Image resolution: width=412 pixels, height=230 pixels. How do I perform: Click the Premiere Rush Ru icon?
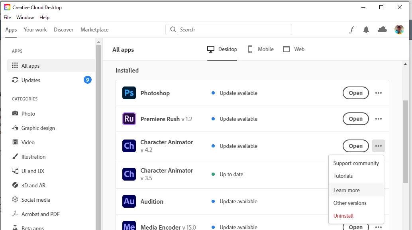[129, 119]
